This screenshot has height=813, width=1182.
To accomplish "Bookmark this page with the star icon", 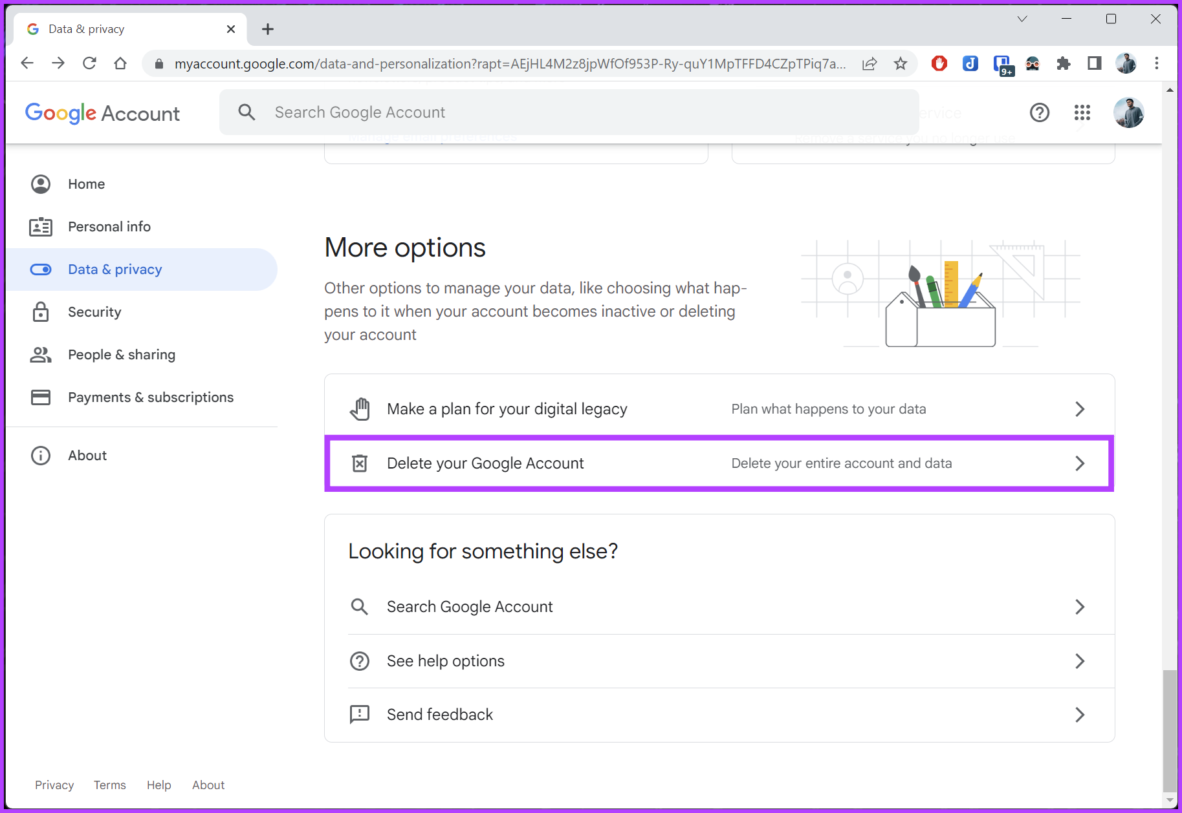I will tap(901, 63).
